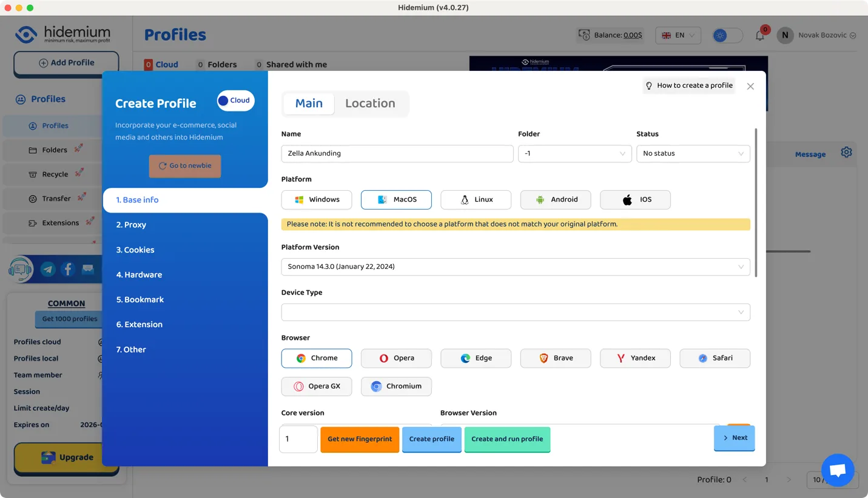
Task: Choose Brave browser
Action: click(556, 358)
